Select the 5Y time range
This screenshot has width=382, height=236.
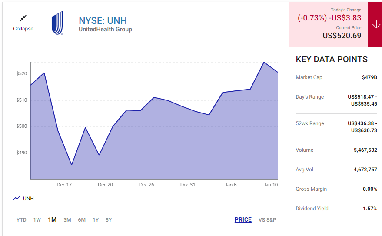coord(109,220)
